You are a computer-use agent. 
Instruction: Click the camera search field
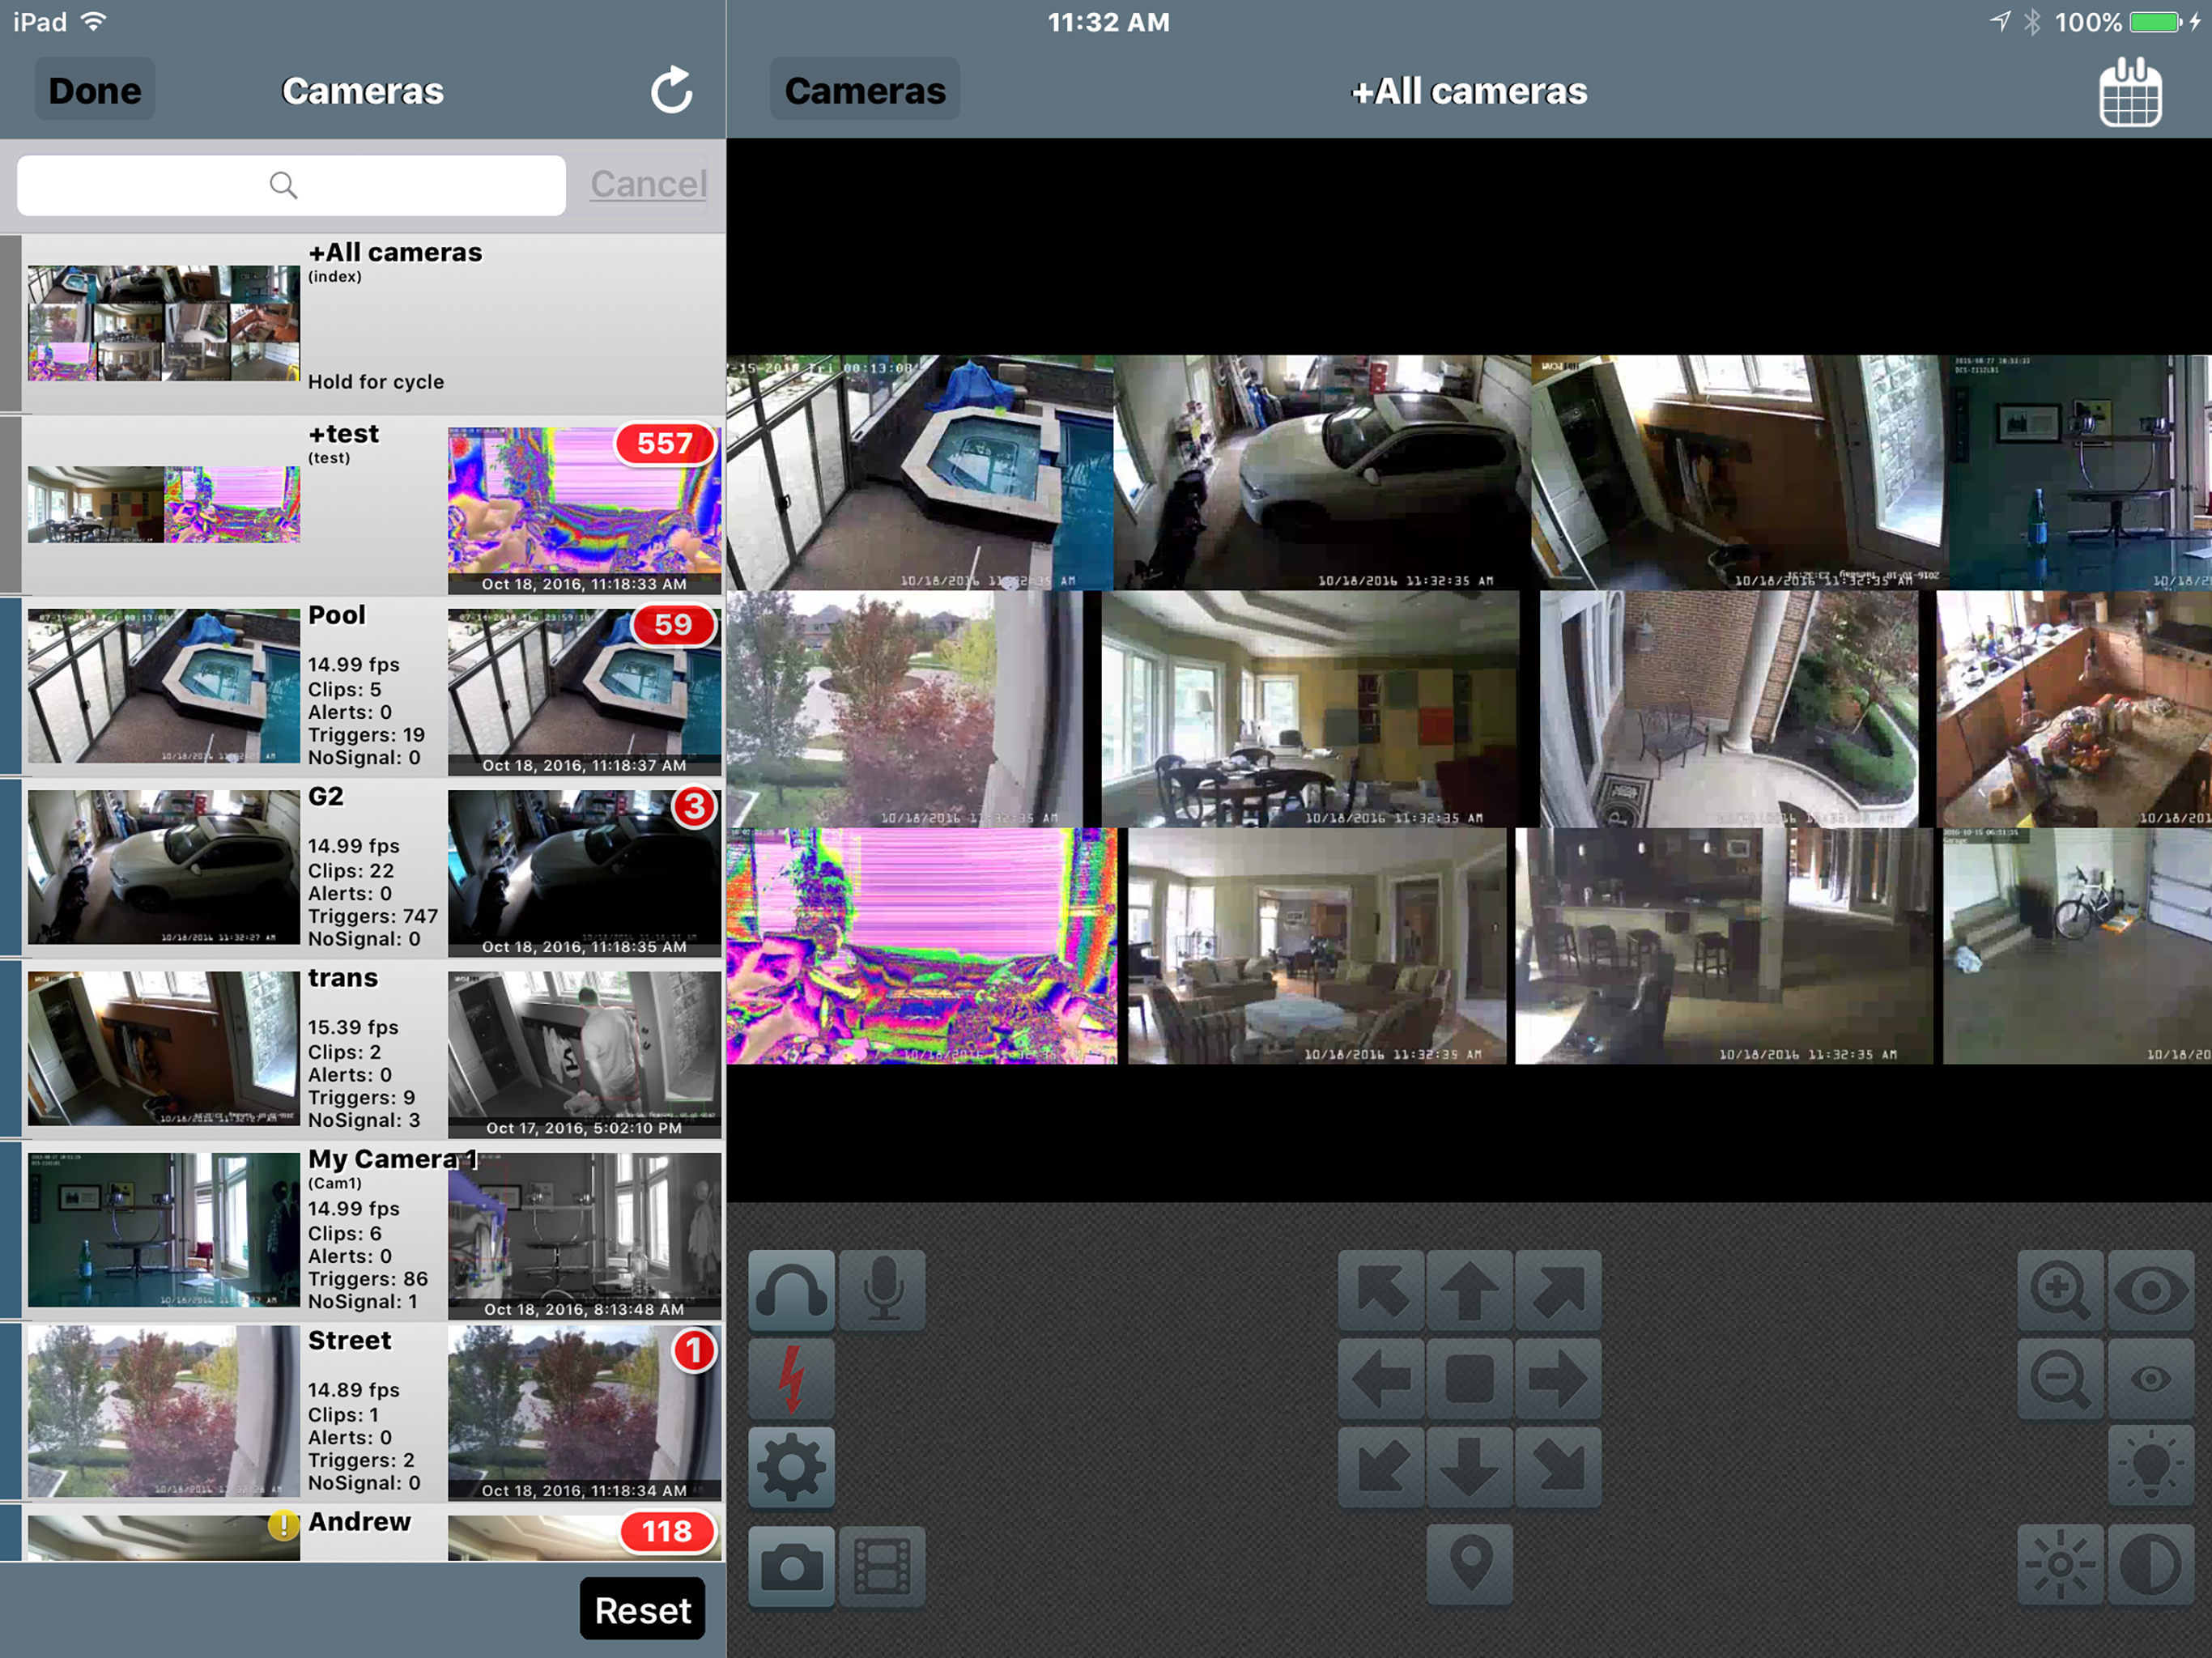coord(291,185)
